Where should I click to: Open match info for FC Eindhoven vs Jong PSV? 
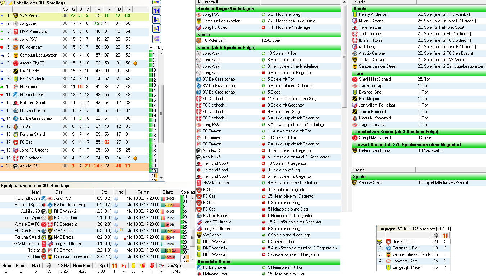[116, 198]
